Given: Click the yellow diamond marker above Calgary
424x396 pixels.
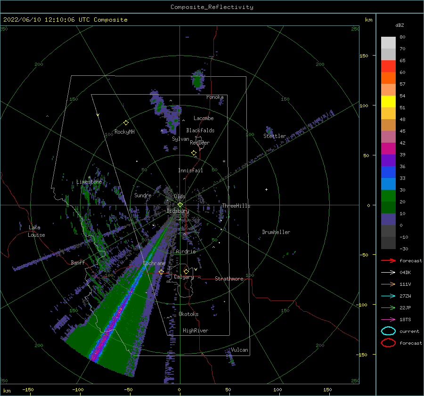Looking at the screenshot, I should pyautogui.click(x=186, y=271).
